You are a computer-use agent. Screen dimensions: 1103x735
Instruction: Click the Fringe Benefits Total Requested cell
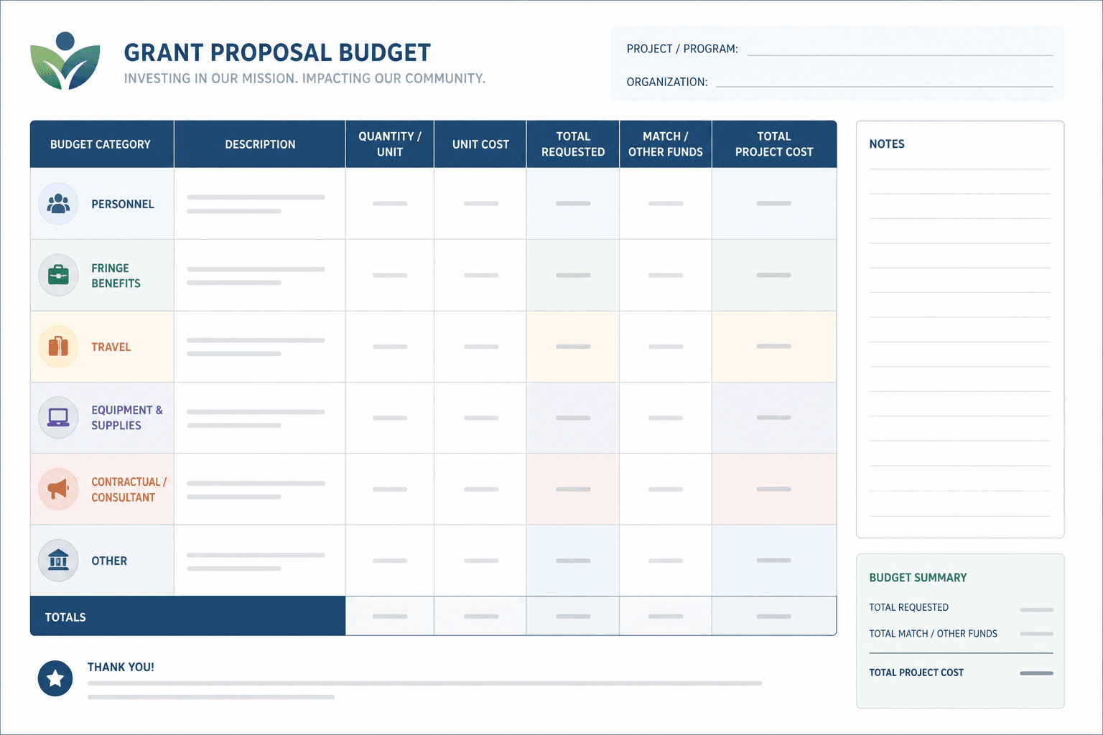pyautogui.click(x=573, y=275)
